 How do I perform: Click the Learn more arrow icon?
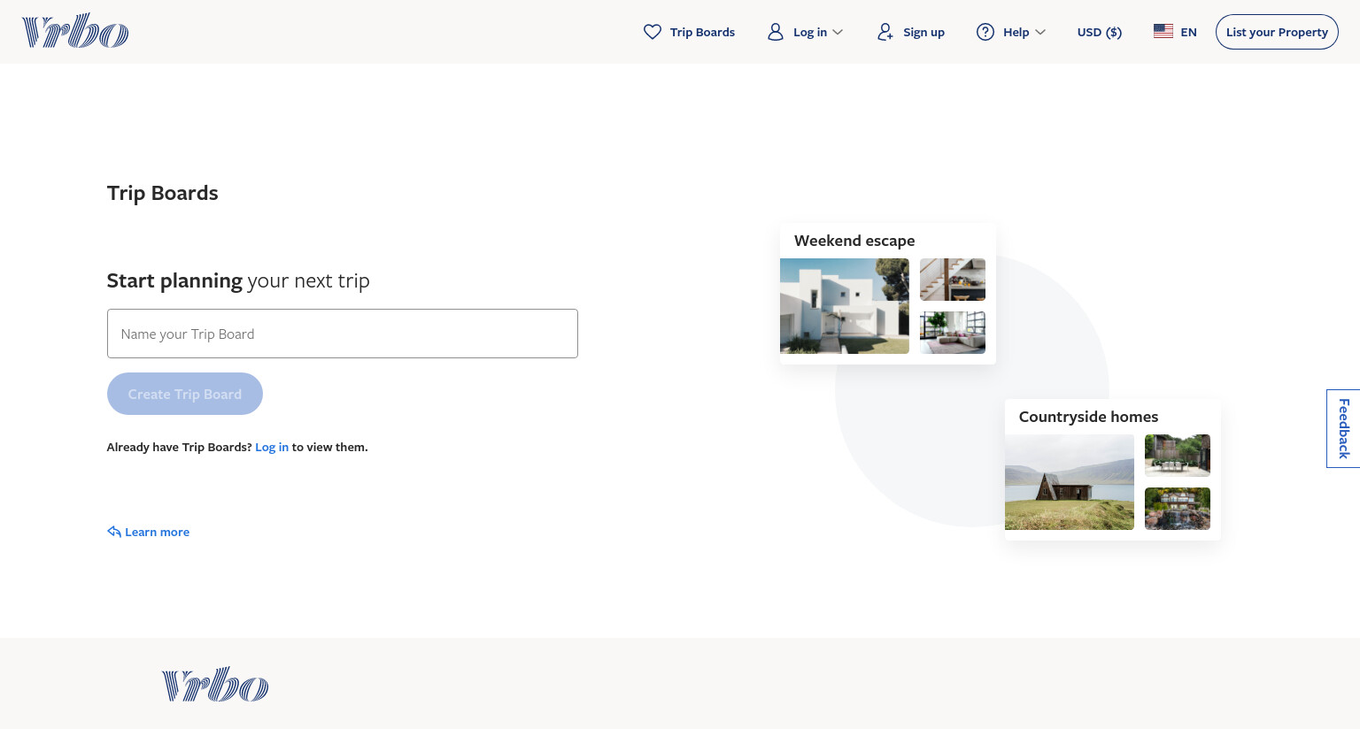(x=114, y=532)
